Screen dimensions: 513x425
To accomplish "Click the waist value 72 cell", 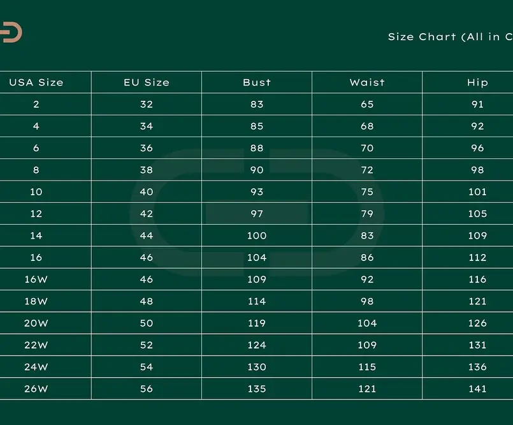I will pyautogui.click(x=367, y=170).
